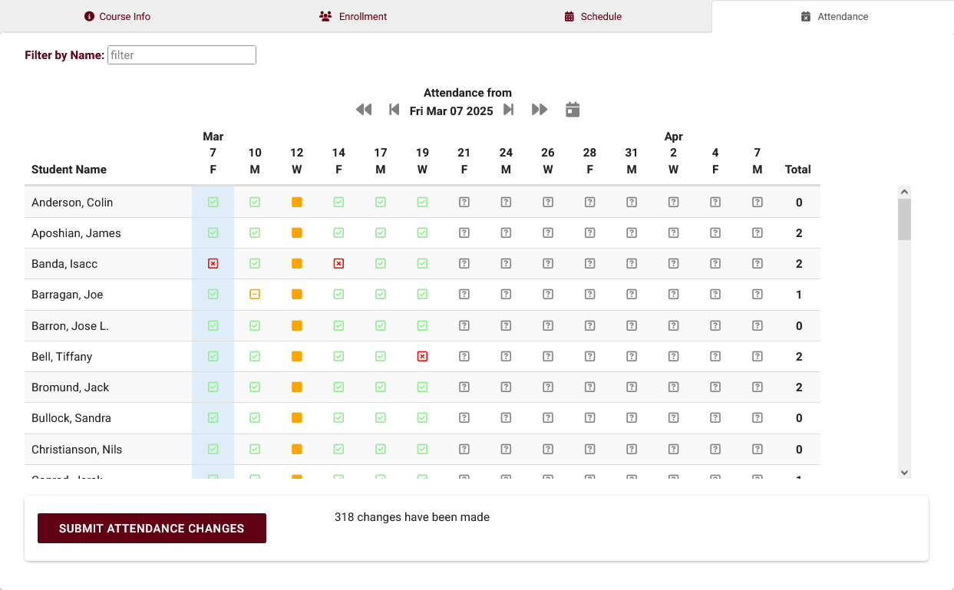Click Banda, Isacc's absent mark on Mar 7

pyautogui.click(x=213, y=264)
